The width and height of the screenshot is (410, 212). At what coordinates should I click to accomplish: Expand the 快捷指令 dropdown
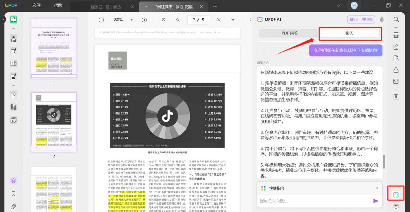click(x=377, y=188)
